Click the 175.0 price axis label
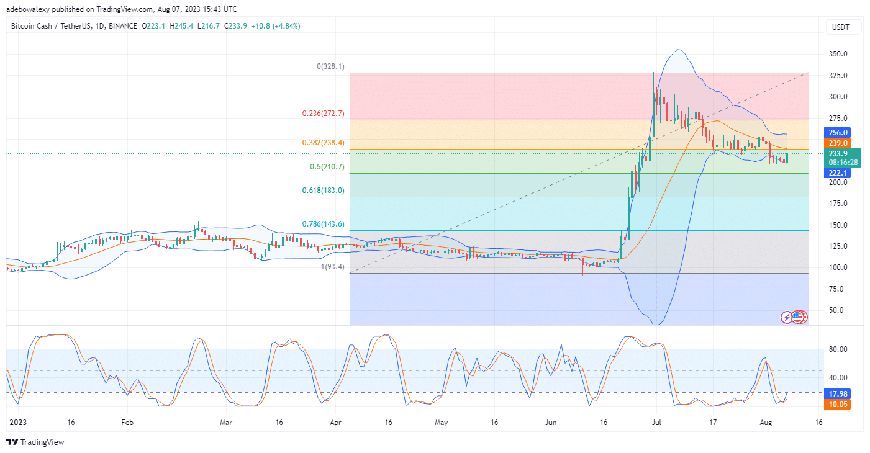The width and height of the screenshot is (870, 453). pos(839,204)
